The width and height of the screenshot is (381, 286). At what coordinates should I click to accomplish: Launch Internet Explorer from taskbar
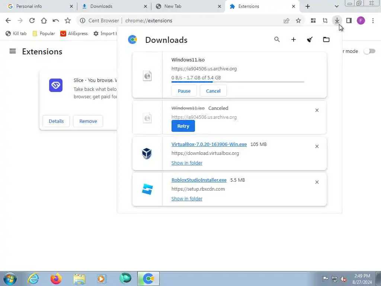coord(33,279)
